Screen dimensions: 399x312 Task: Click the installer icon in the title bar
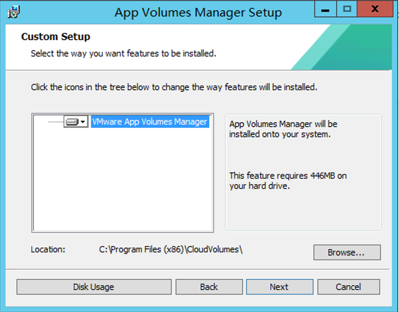pos(13,12)
